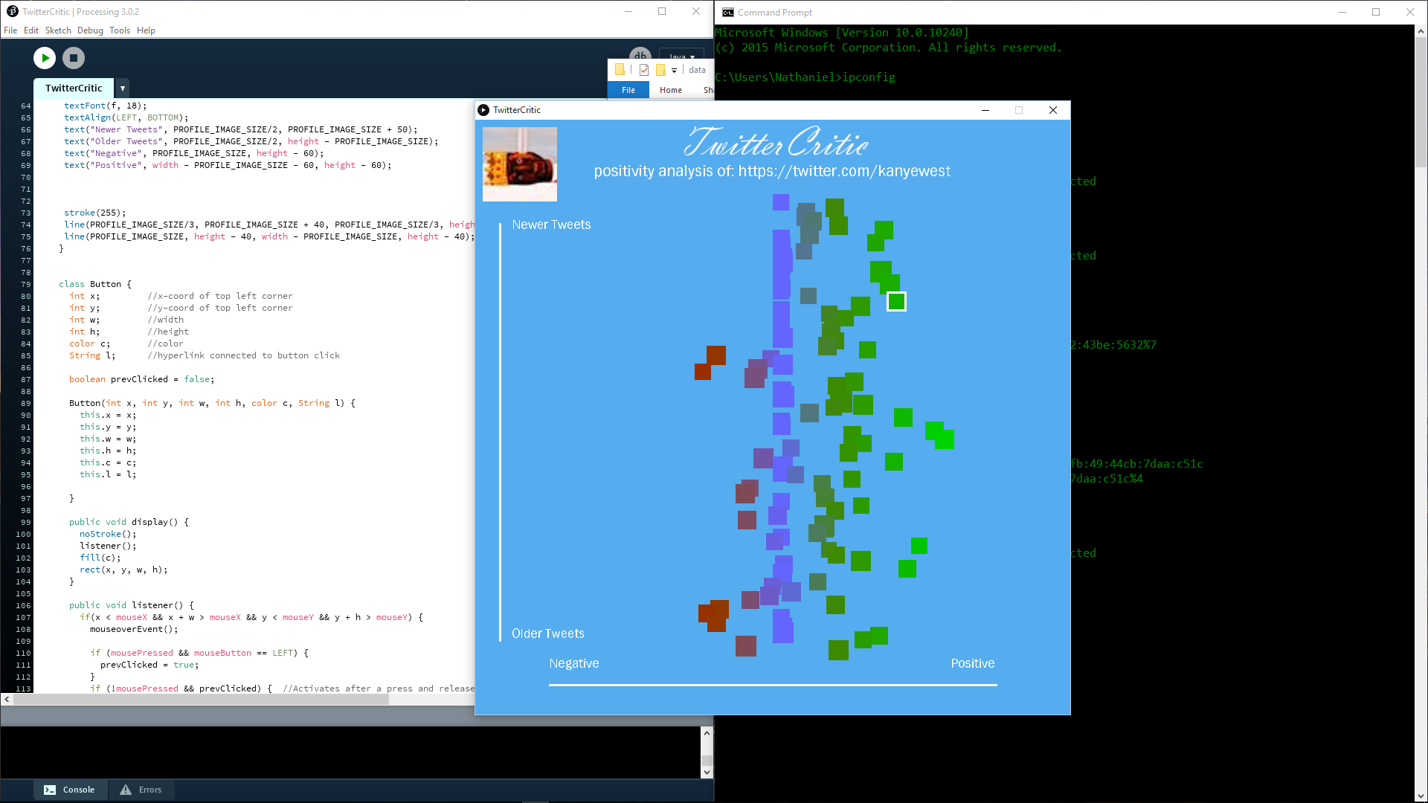Click the New folder icon in Explorer

coord(660,70)
